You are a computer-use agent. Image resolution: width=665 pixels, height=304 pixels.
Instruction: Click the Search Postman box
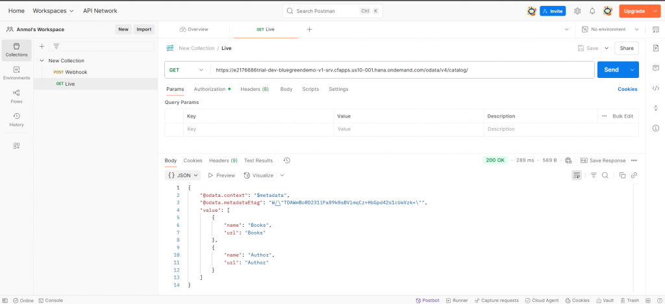[x=332, y=11]
